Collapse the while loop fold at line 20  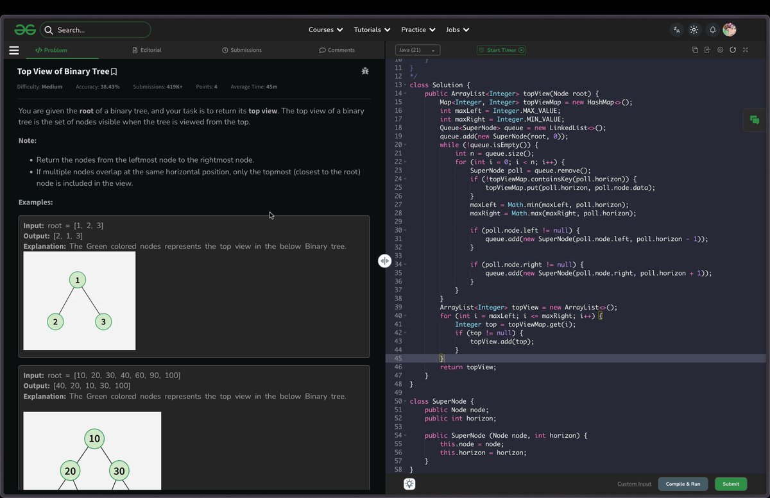406,145
